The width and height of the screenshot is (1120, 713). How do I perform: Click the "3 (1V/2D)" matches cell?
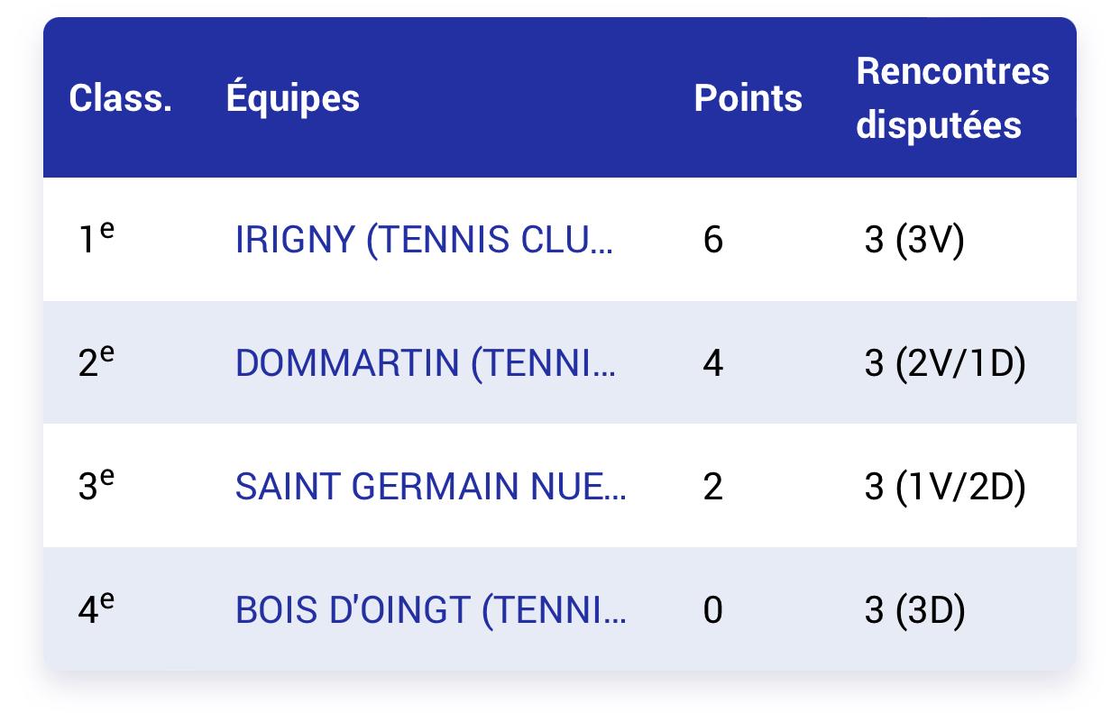(944, 487)
